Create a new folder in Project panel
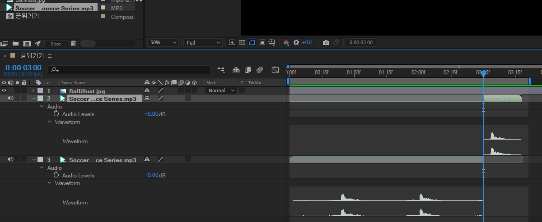This screenshot has width=542, height=222. click(15, 43)
